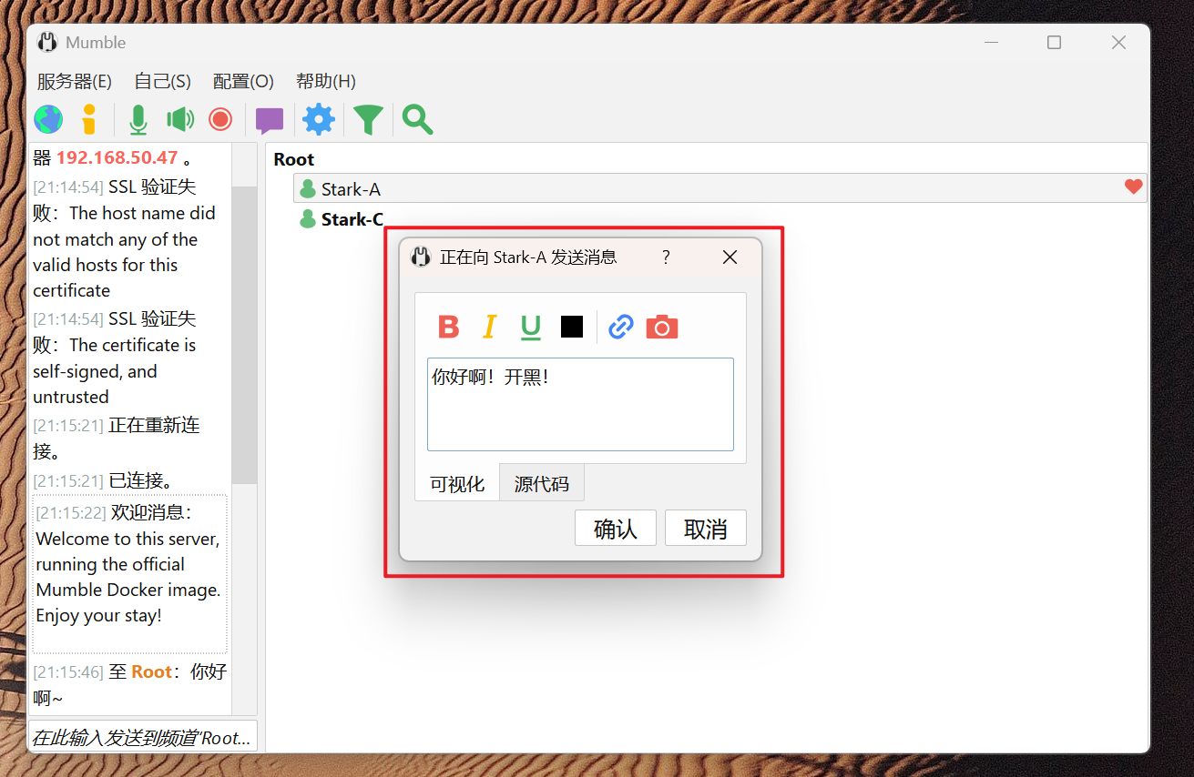Screen dimensions: 1194x777
Task: Switch to the 源代码 tab
Action: pyautogui.click(x=542, y=483)
